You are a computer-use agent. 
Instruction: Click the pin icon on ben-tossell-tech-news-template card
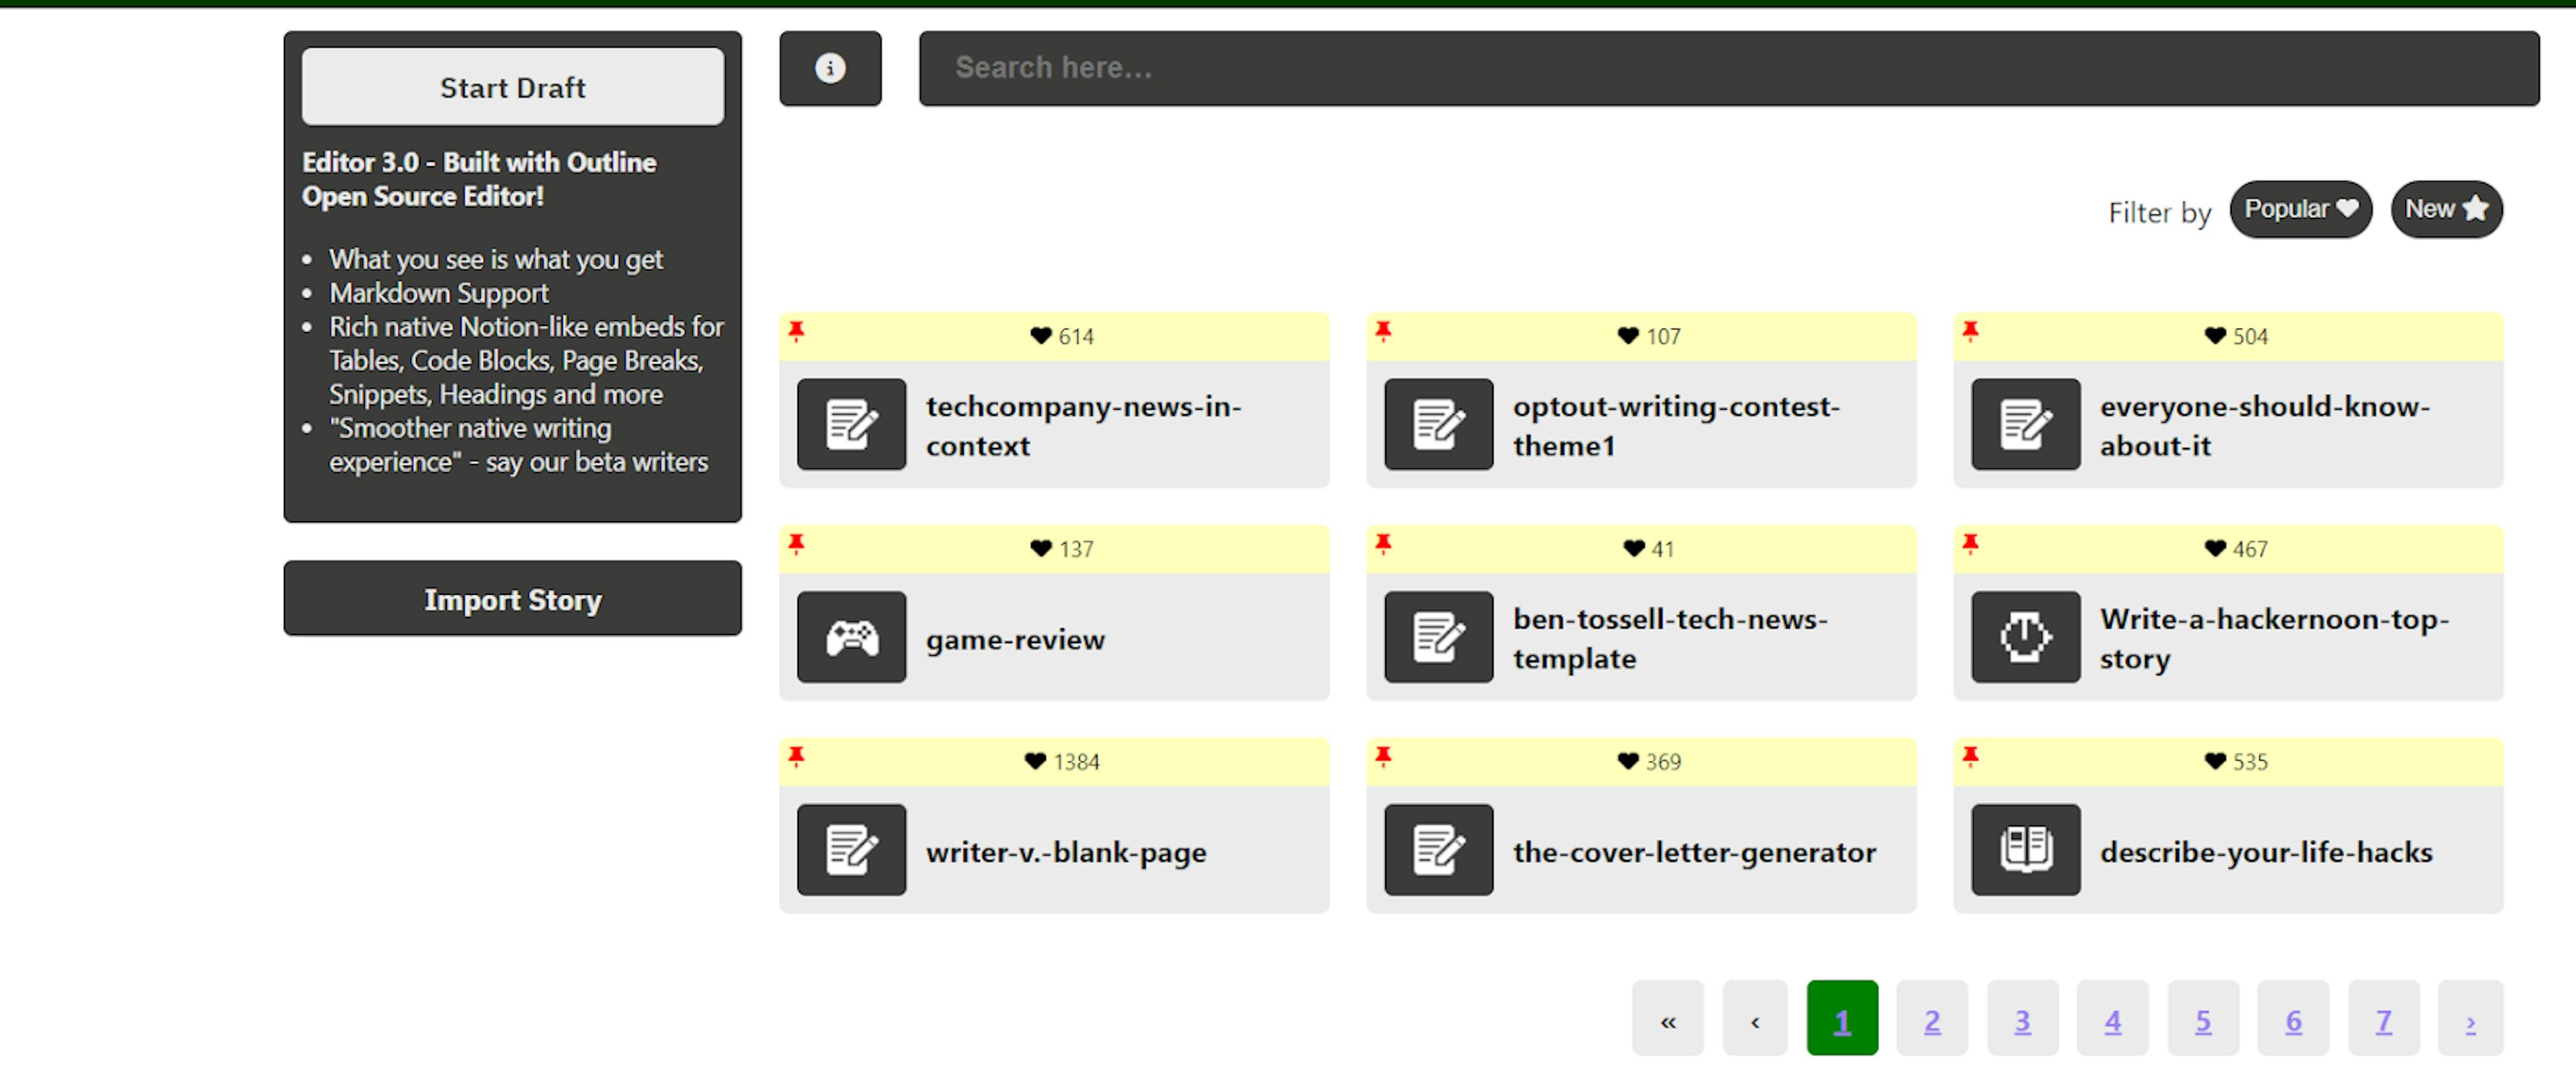pos(1383,544)
